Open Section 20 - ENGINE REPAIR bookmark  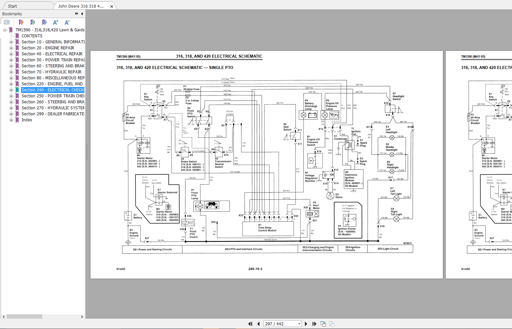tap(48, 48)
